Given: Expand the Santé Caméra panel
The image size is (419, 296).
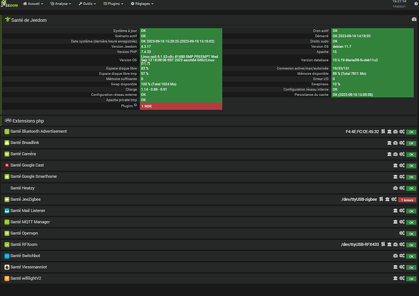Looking at the screenshot, I should (23, 153).
